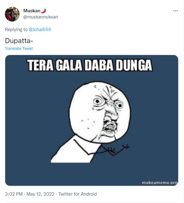Click the Replying to label
184x203 pixels.
pos(16,30)
